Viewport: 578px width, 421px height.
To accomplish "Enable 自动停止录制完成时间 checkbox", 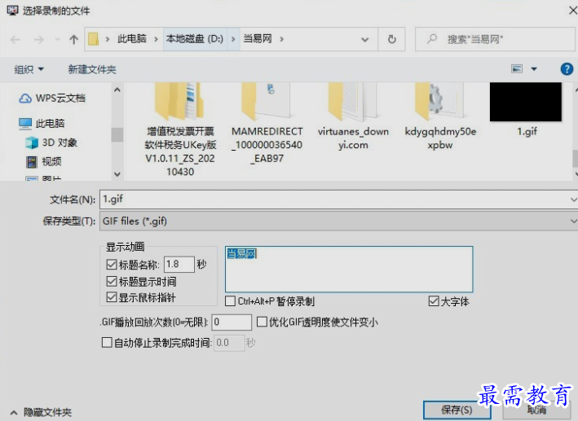I will pyautogui.click(x=107, y=343).
